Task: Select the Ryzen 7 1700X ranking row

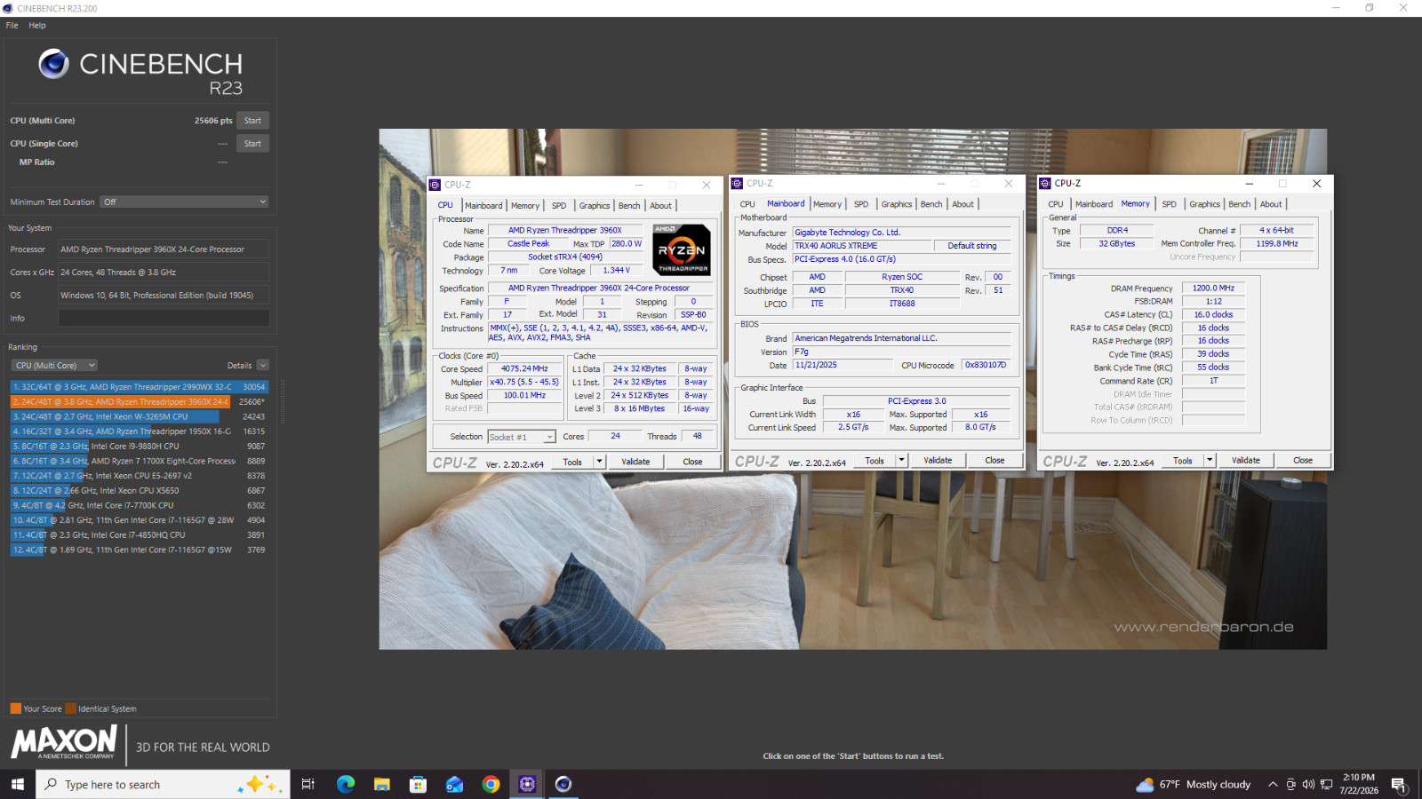Action: [x=140, y=461]
